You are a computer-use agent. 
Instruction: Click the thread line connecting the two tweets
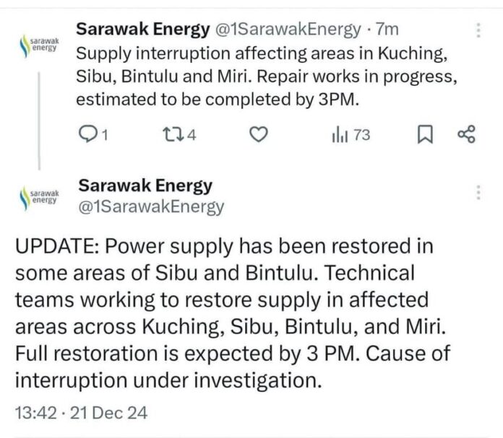tap(39, 115)
